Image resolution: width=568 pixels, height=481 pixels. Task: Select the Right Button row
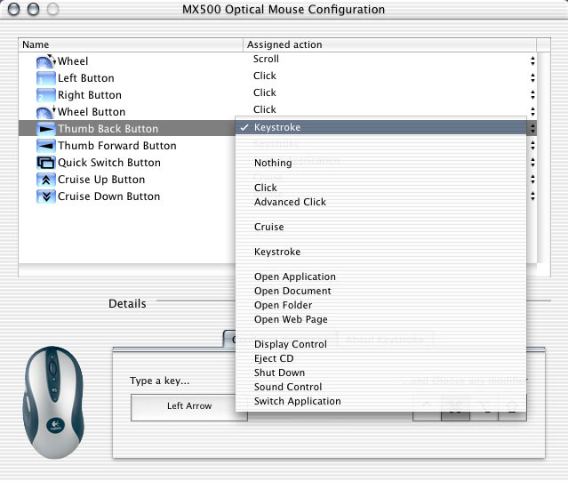277,95
